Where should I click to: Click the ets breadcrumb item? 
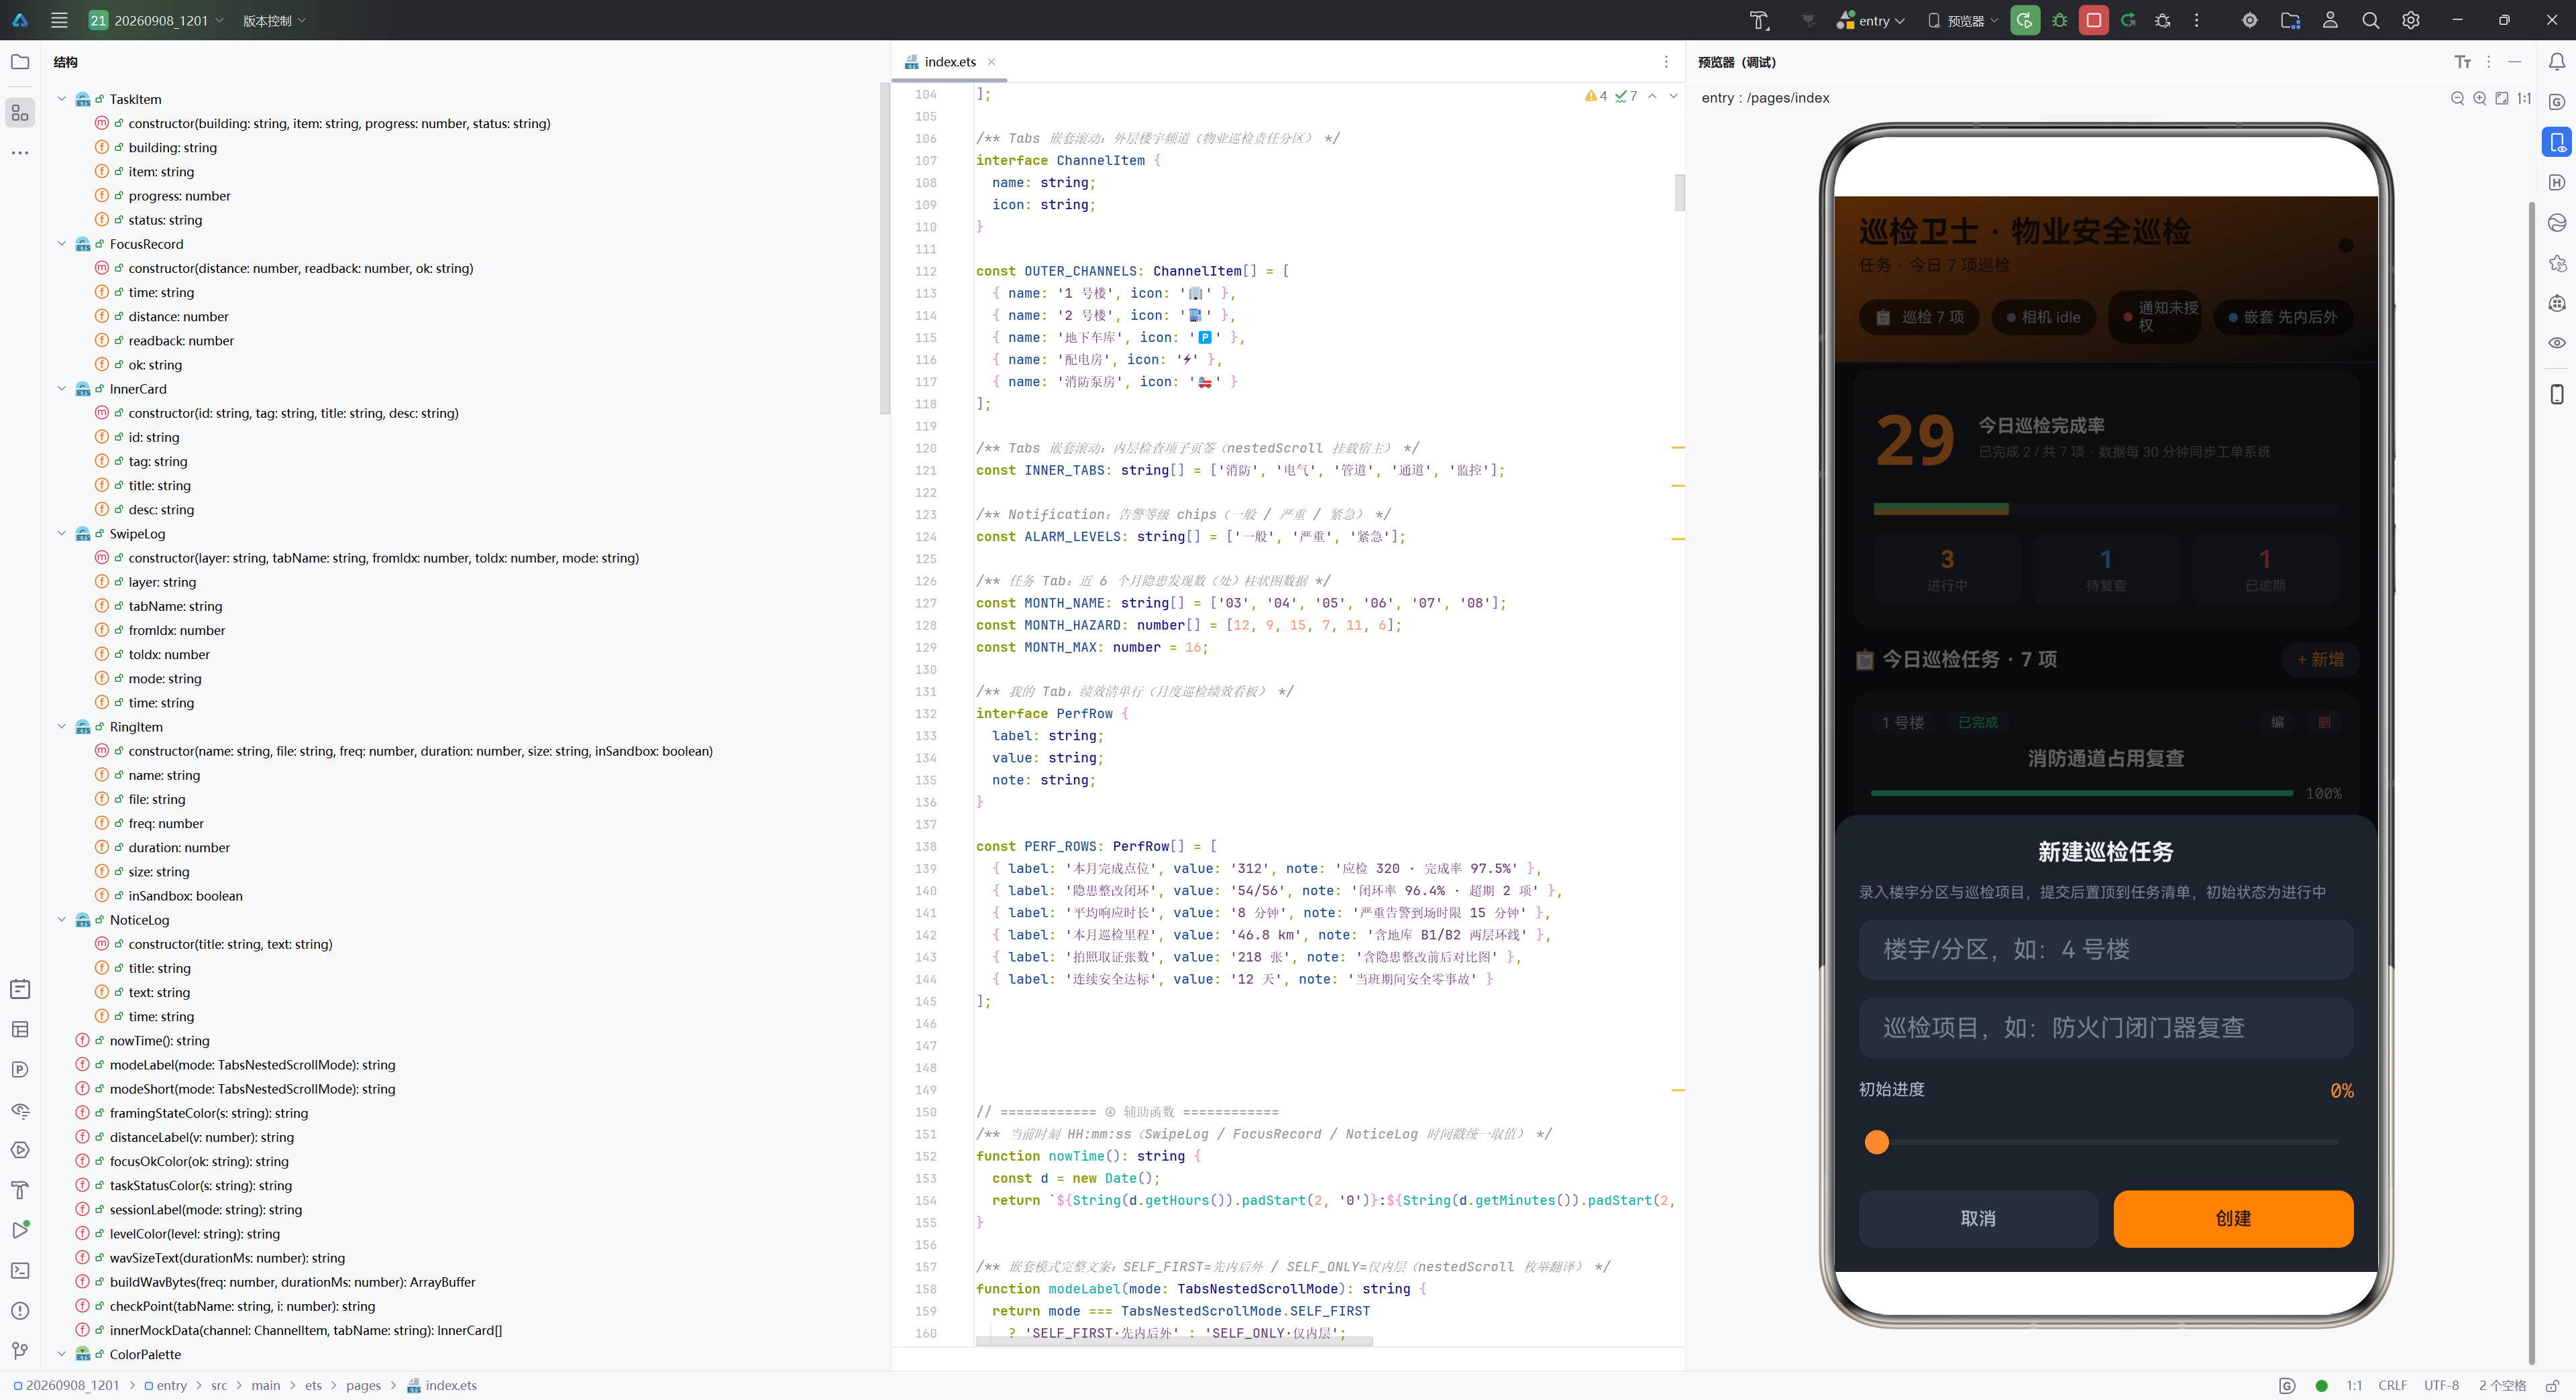click(x=313, y=1385)
